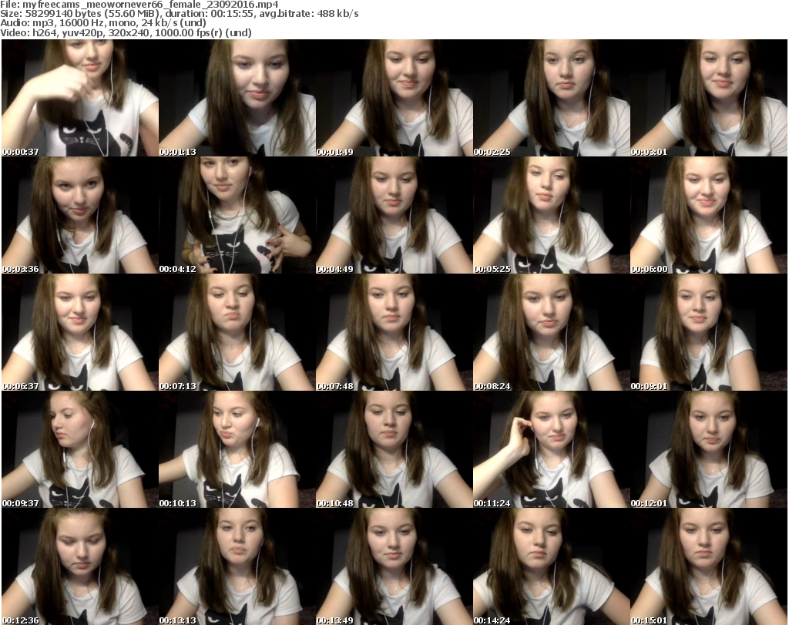This screenshot has width=789, height=625.
Task: Select the 'Size: 58299140 bytes' info line
Action: coord(179,14)
